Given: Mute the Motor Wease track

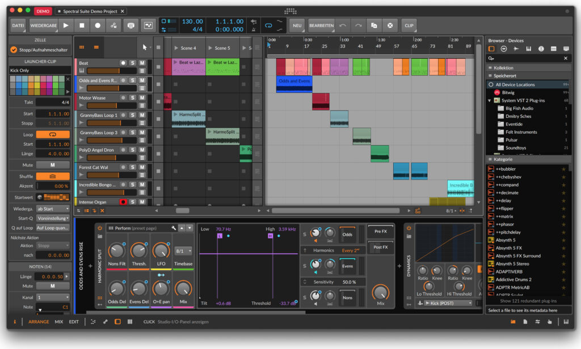Looking at the screenshot, I should (142, 98).
